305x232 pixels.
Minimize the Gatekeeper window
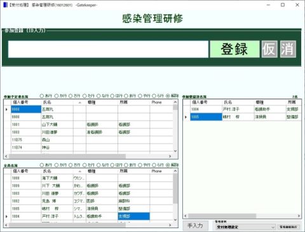pyautogui.click(x=268, y=4)
